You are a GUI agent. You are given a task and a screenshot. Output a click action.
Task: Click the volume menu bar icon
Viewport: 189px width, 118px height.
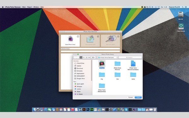(152, 7)
